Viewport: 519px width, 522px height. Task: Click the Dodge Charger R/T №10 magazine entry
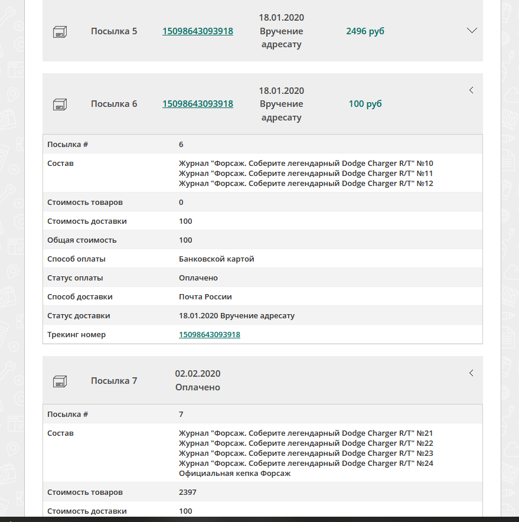click(306, 164)
